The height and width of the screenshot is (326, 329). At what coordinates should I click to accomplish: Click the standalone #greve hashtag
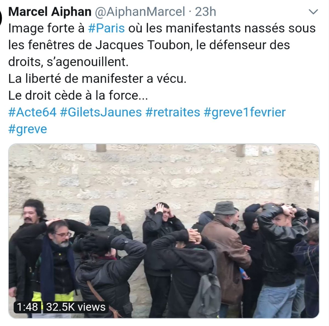click(x=28, y=129)
